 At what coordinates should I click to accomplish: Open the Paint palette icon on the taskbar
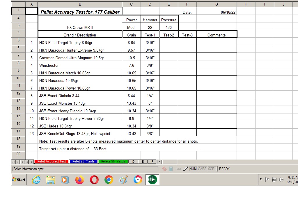pos(123,180)
